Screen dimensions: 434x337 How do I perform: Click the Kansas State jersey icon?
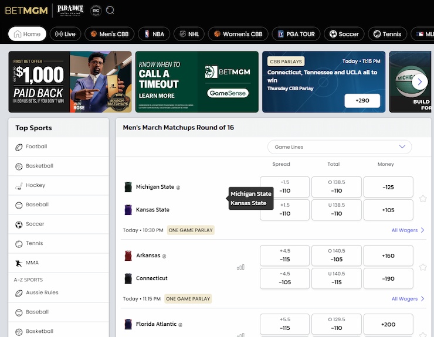coord(128,210)
